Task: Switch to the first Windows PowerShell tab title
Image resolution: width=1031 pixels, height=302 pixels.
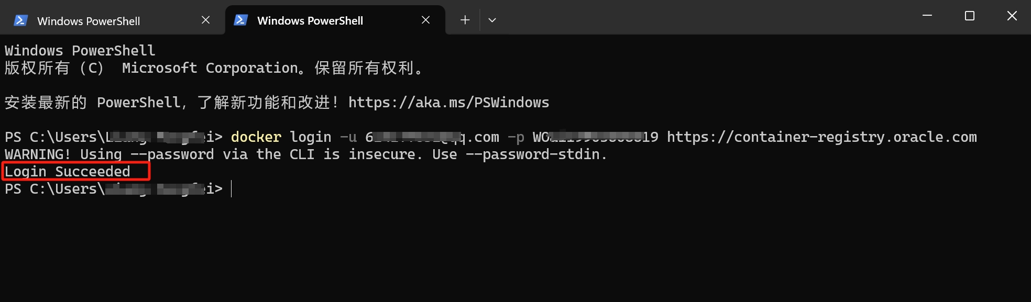Action: tap(89, 21)
